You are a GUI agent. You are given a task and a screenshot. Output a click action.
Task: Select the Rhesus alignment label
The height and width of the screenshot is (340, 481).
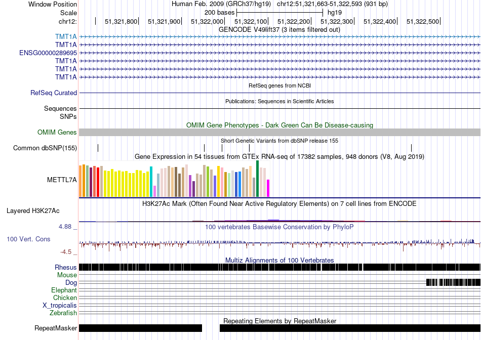click(66, 267)
